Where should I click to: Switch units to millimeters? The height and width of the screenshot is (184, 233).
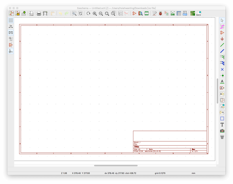tap(11, 32)
